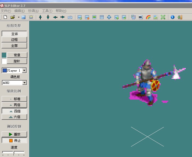Shift the frame right with the right arrow

[63, 17]
